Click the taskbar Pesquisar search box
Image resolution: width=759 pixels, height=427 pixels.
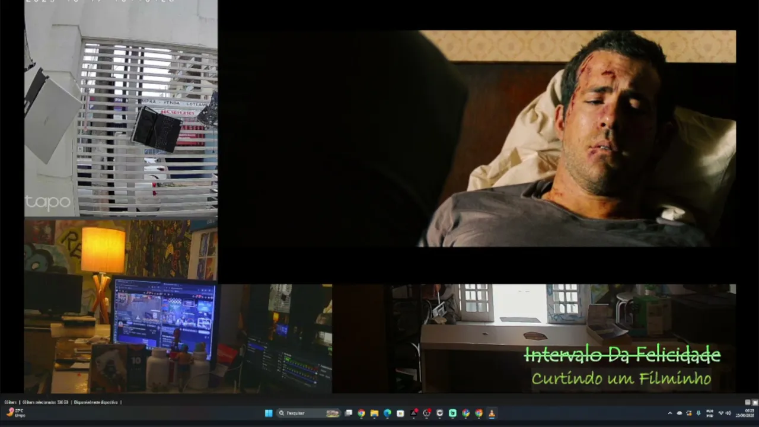click(309, 413)
